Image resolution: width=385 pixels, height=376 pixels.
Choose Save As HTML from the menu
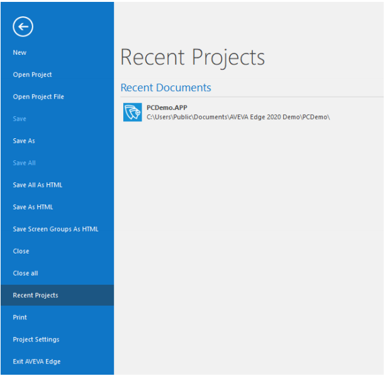(33, 207)
